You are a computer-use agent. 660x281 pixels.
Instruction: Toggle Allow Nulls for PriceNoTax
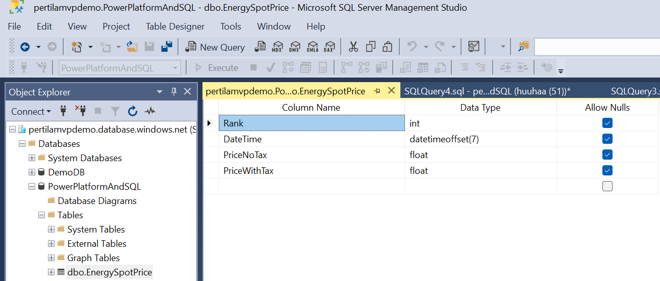(607, 155)
